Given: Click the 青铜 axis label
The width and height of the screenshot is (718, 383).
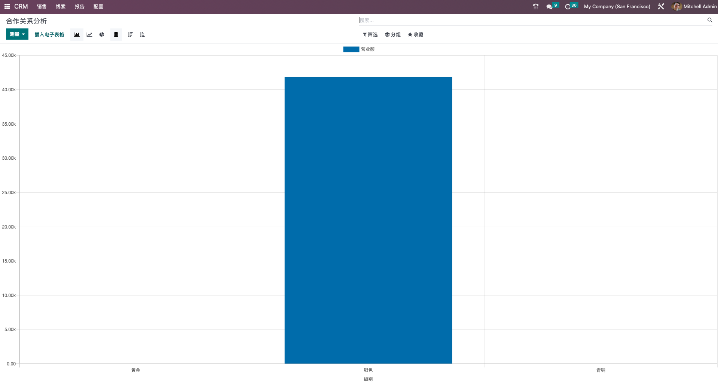Looking at the screenshot, I should coord(601,370).
